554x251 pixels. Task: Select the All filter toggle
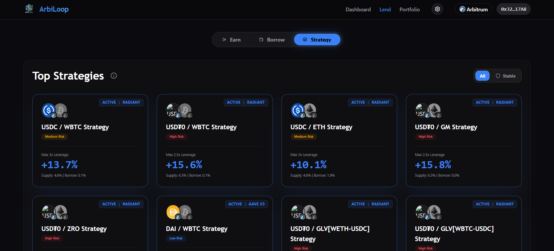click(482, 76)
